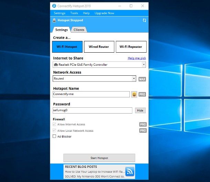Toggle Allow Internet Access checkbox
This screenshot has height=182, width=210.
coord(54,124)
